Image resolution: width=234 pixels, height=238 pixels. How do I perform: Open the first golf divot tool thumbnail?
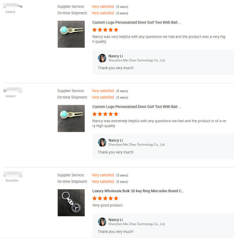coord(71,34)
